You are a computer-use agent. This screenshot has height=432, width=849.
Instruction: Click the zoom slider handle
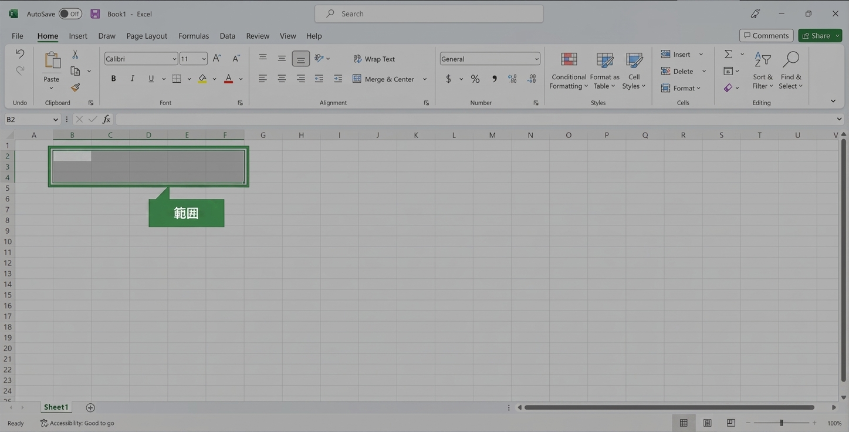point(781,423)
